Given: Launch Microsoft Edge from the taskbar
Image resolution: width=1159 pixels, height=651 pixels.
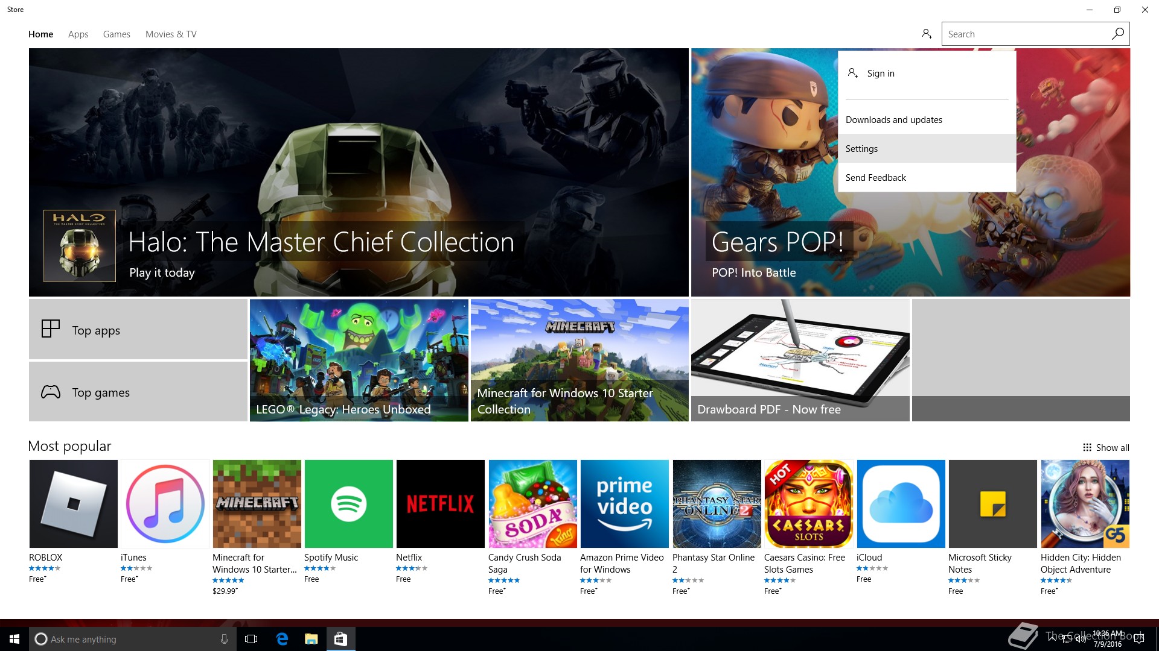Looking at the screenshot, I should 282,639.
